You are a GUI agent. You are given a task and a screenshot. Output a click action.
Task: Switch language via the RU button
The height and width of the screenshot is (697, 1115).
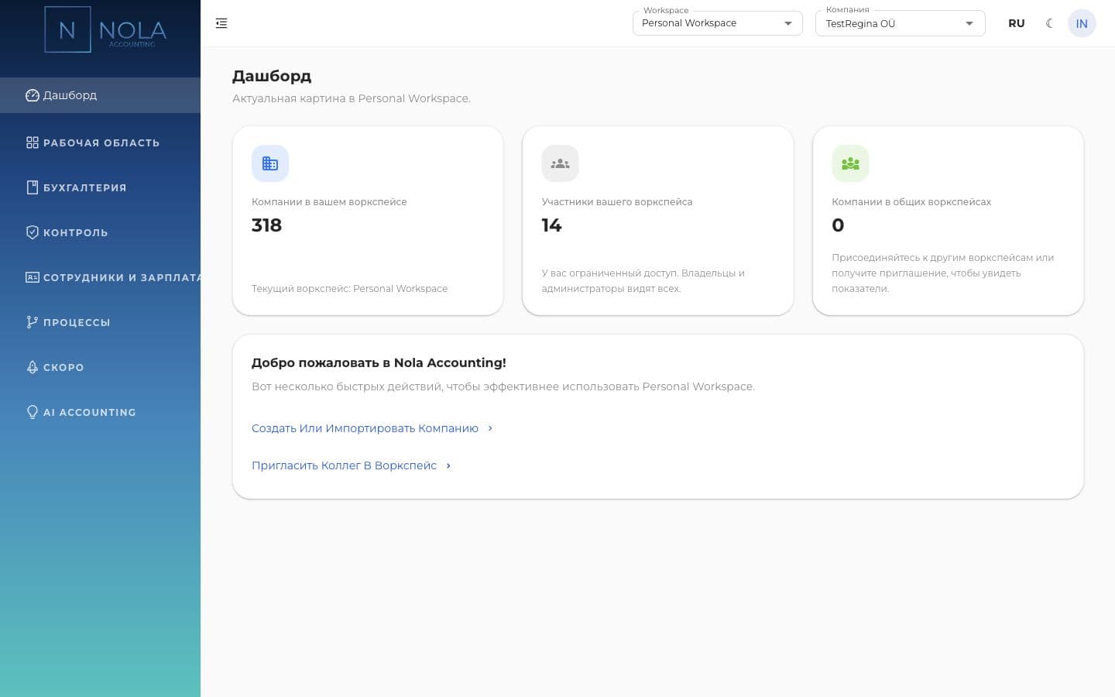1017,23
